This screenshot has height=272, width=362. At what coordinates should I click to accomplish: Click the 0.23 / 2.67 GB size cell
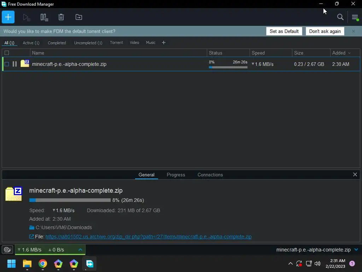pos(309,64)
